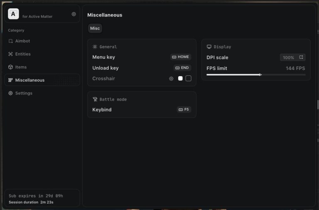Viewport: 319px width, 210px height.
Task: Change the Menu key HOME binding
Action: [181, 57]
